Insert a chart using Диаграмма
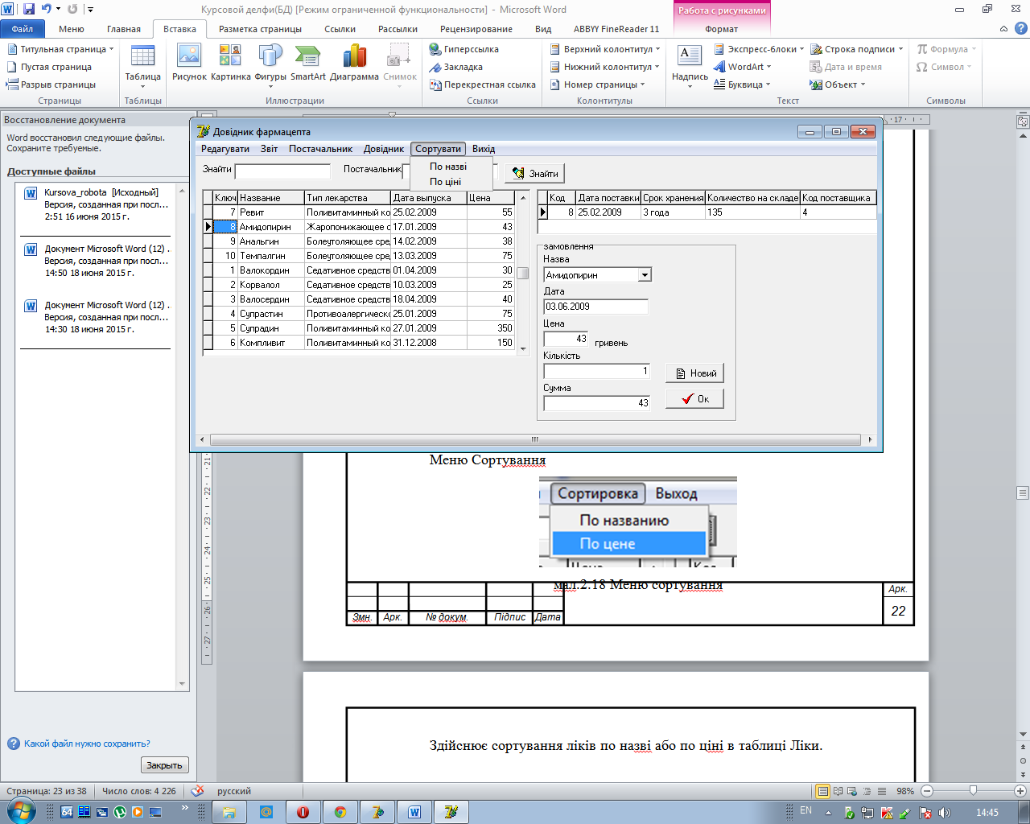This screenshot has width=1030, height=824. [354, 63]
